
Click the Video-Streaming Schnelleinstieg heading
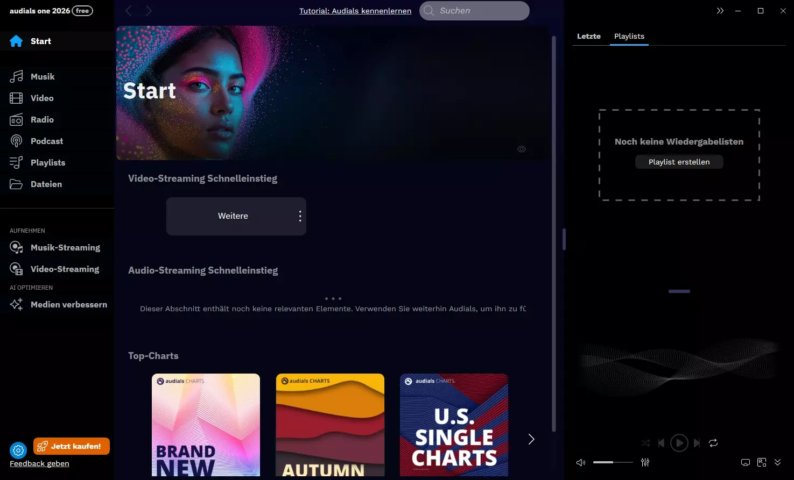coord(203,178)
